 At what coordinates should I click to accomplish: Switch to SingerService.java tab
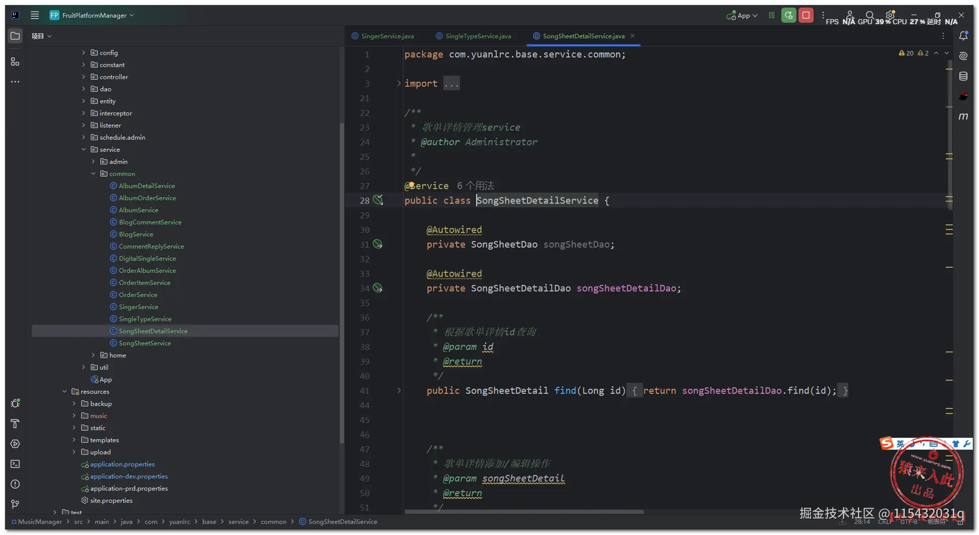[383, 36]
